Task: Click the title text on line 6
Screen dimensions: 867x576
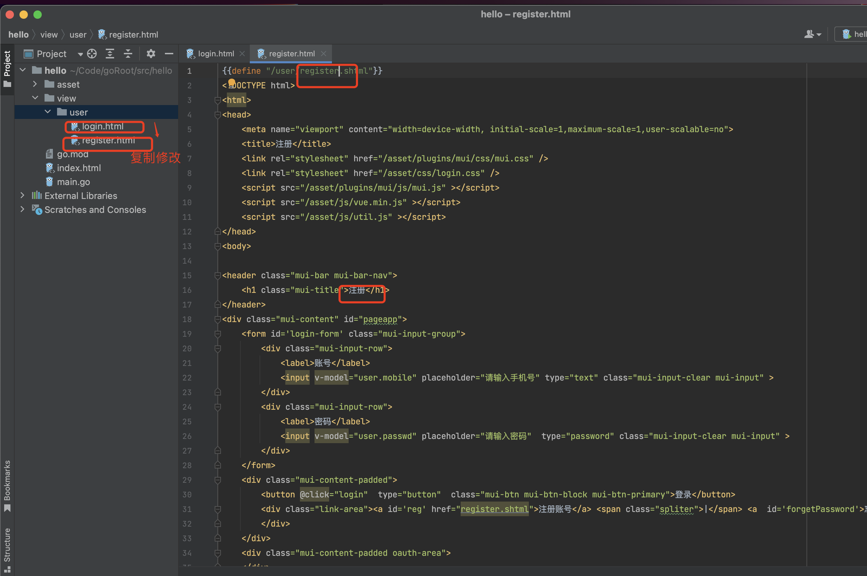Action: point(284,144)
